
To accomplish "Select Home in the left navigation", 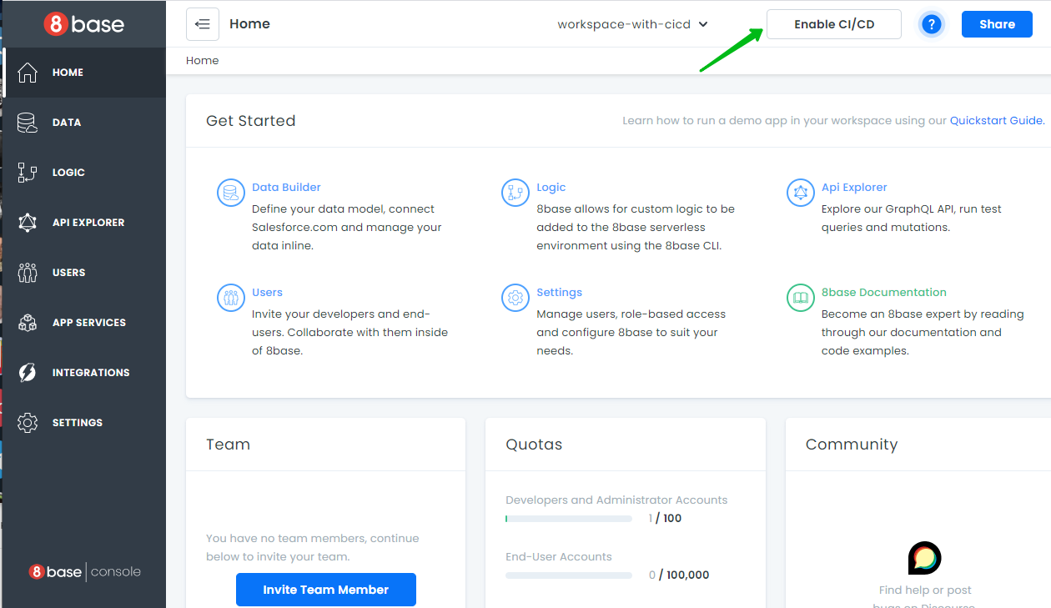I will click(68, 73).
